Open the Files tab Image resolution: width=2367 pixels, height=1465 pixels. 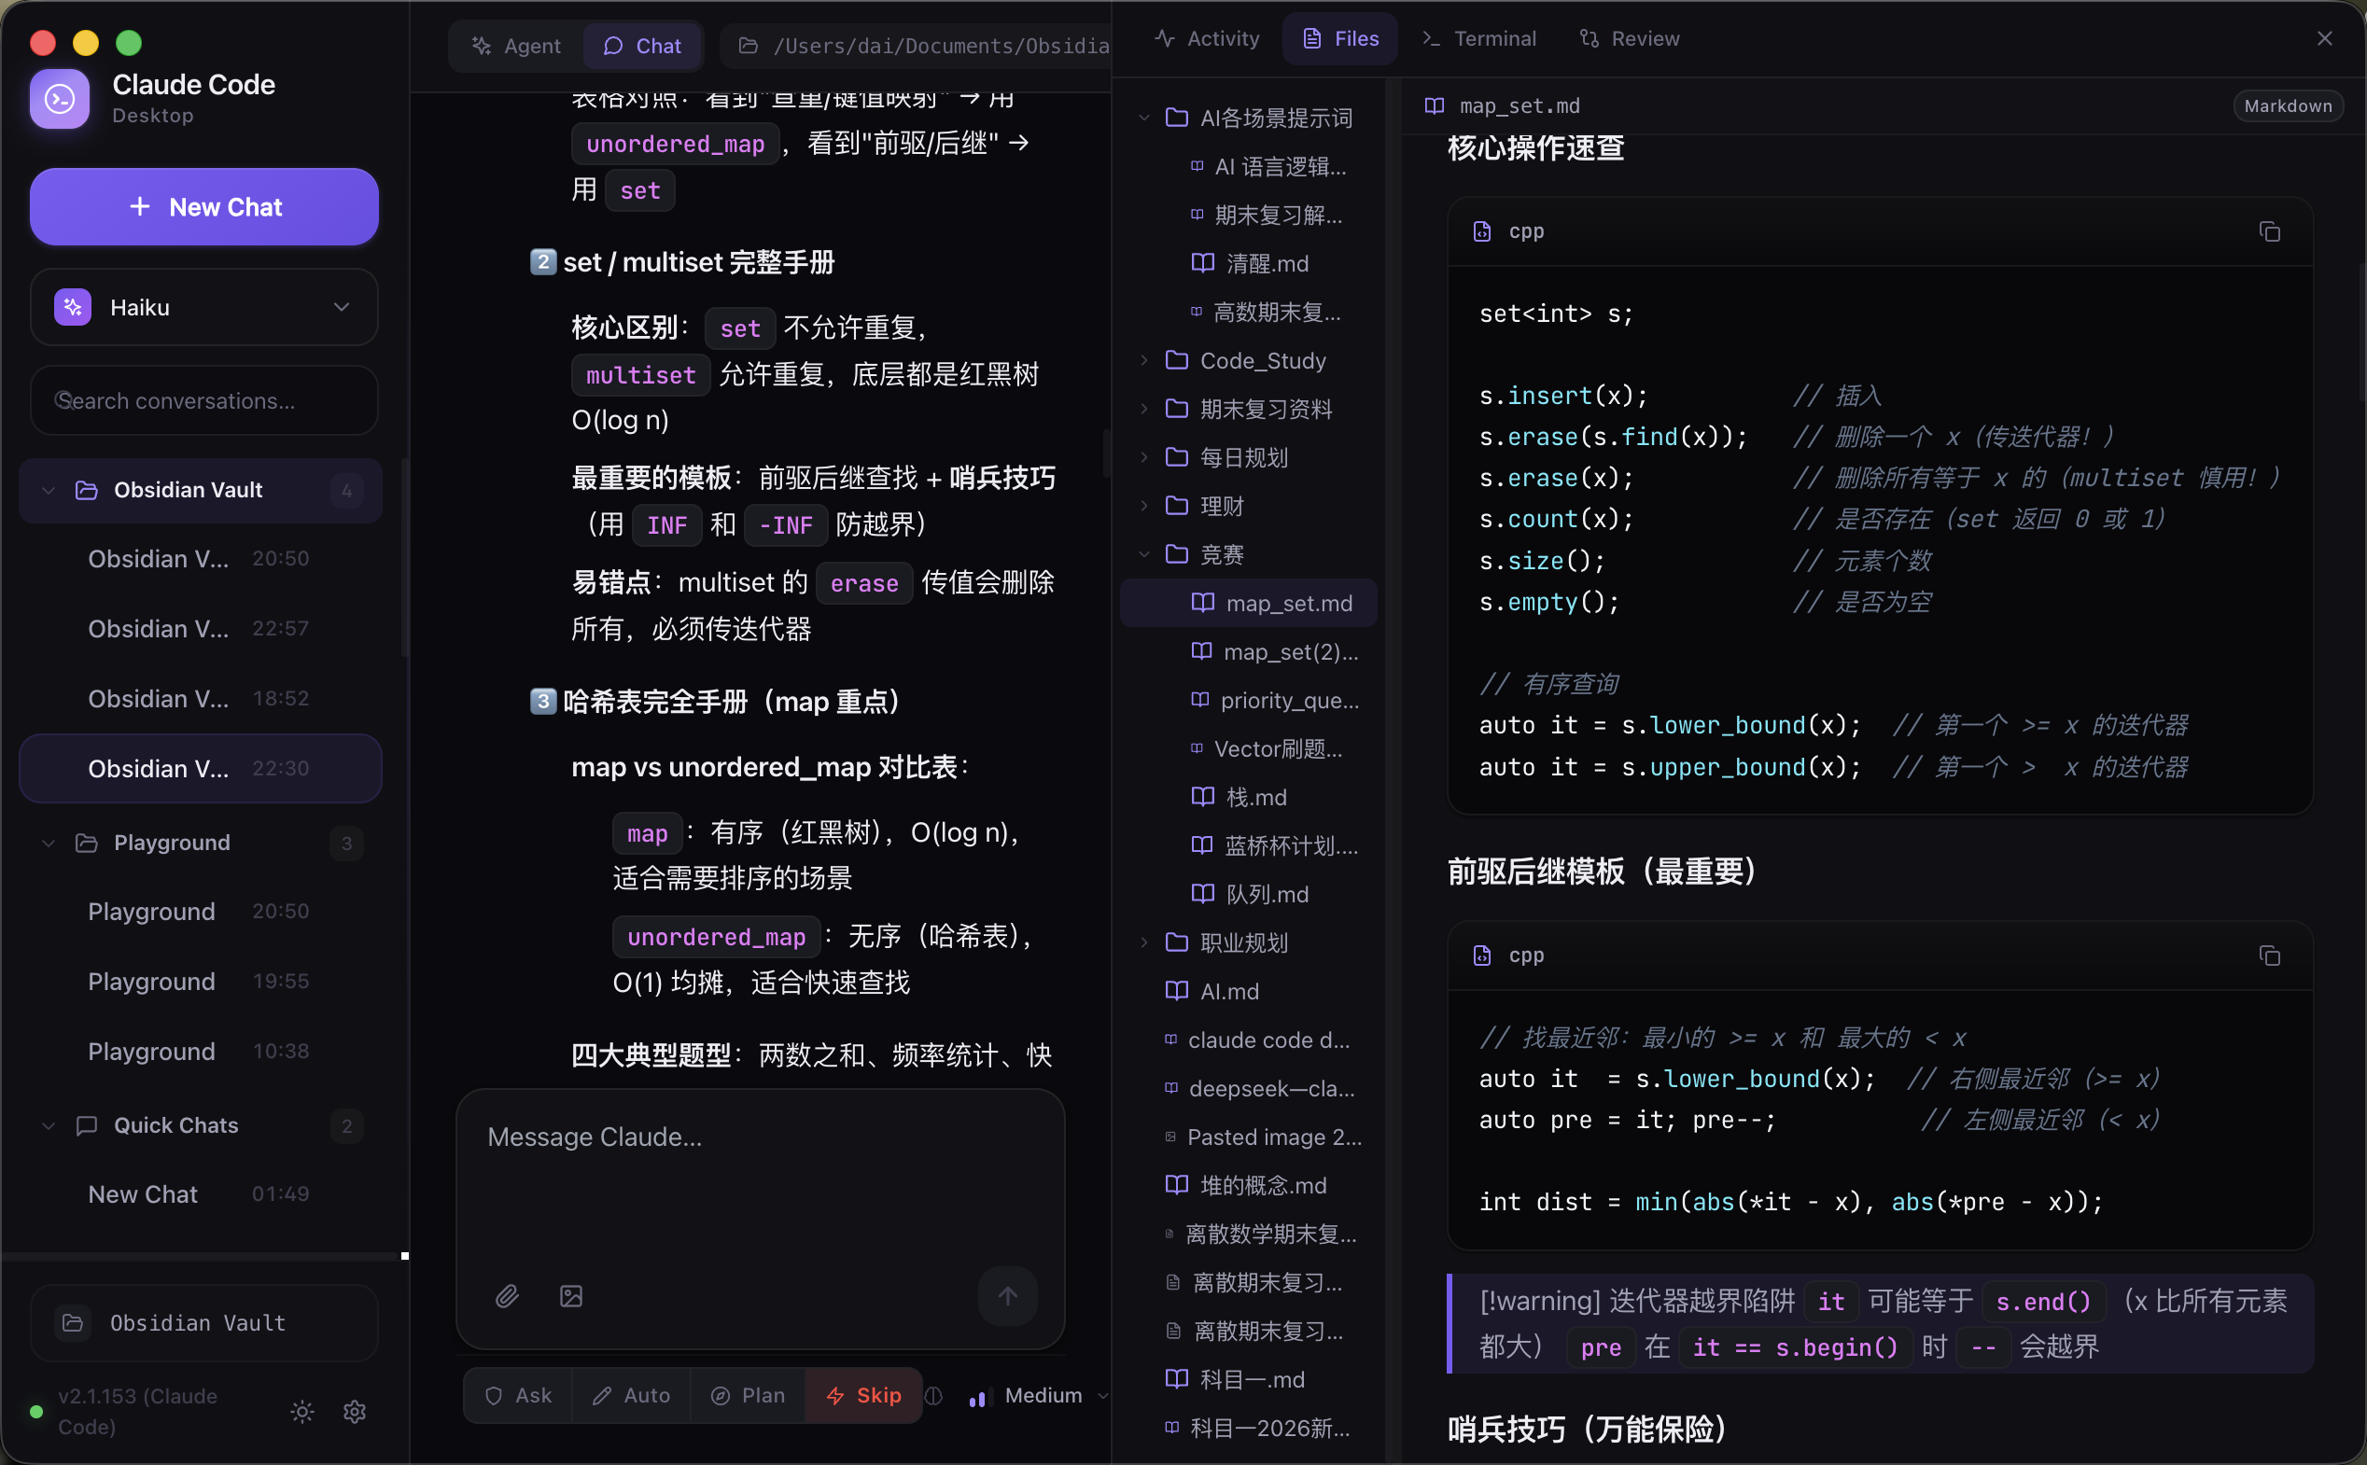[1341, 39]
